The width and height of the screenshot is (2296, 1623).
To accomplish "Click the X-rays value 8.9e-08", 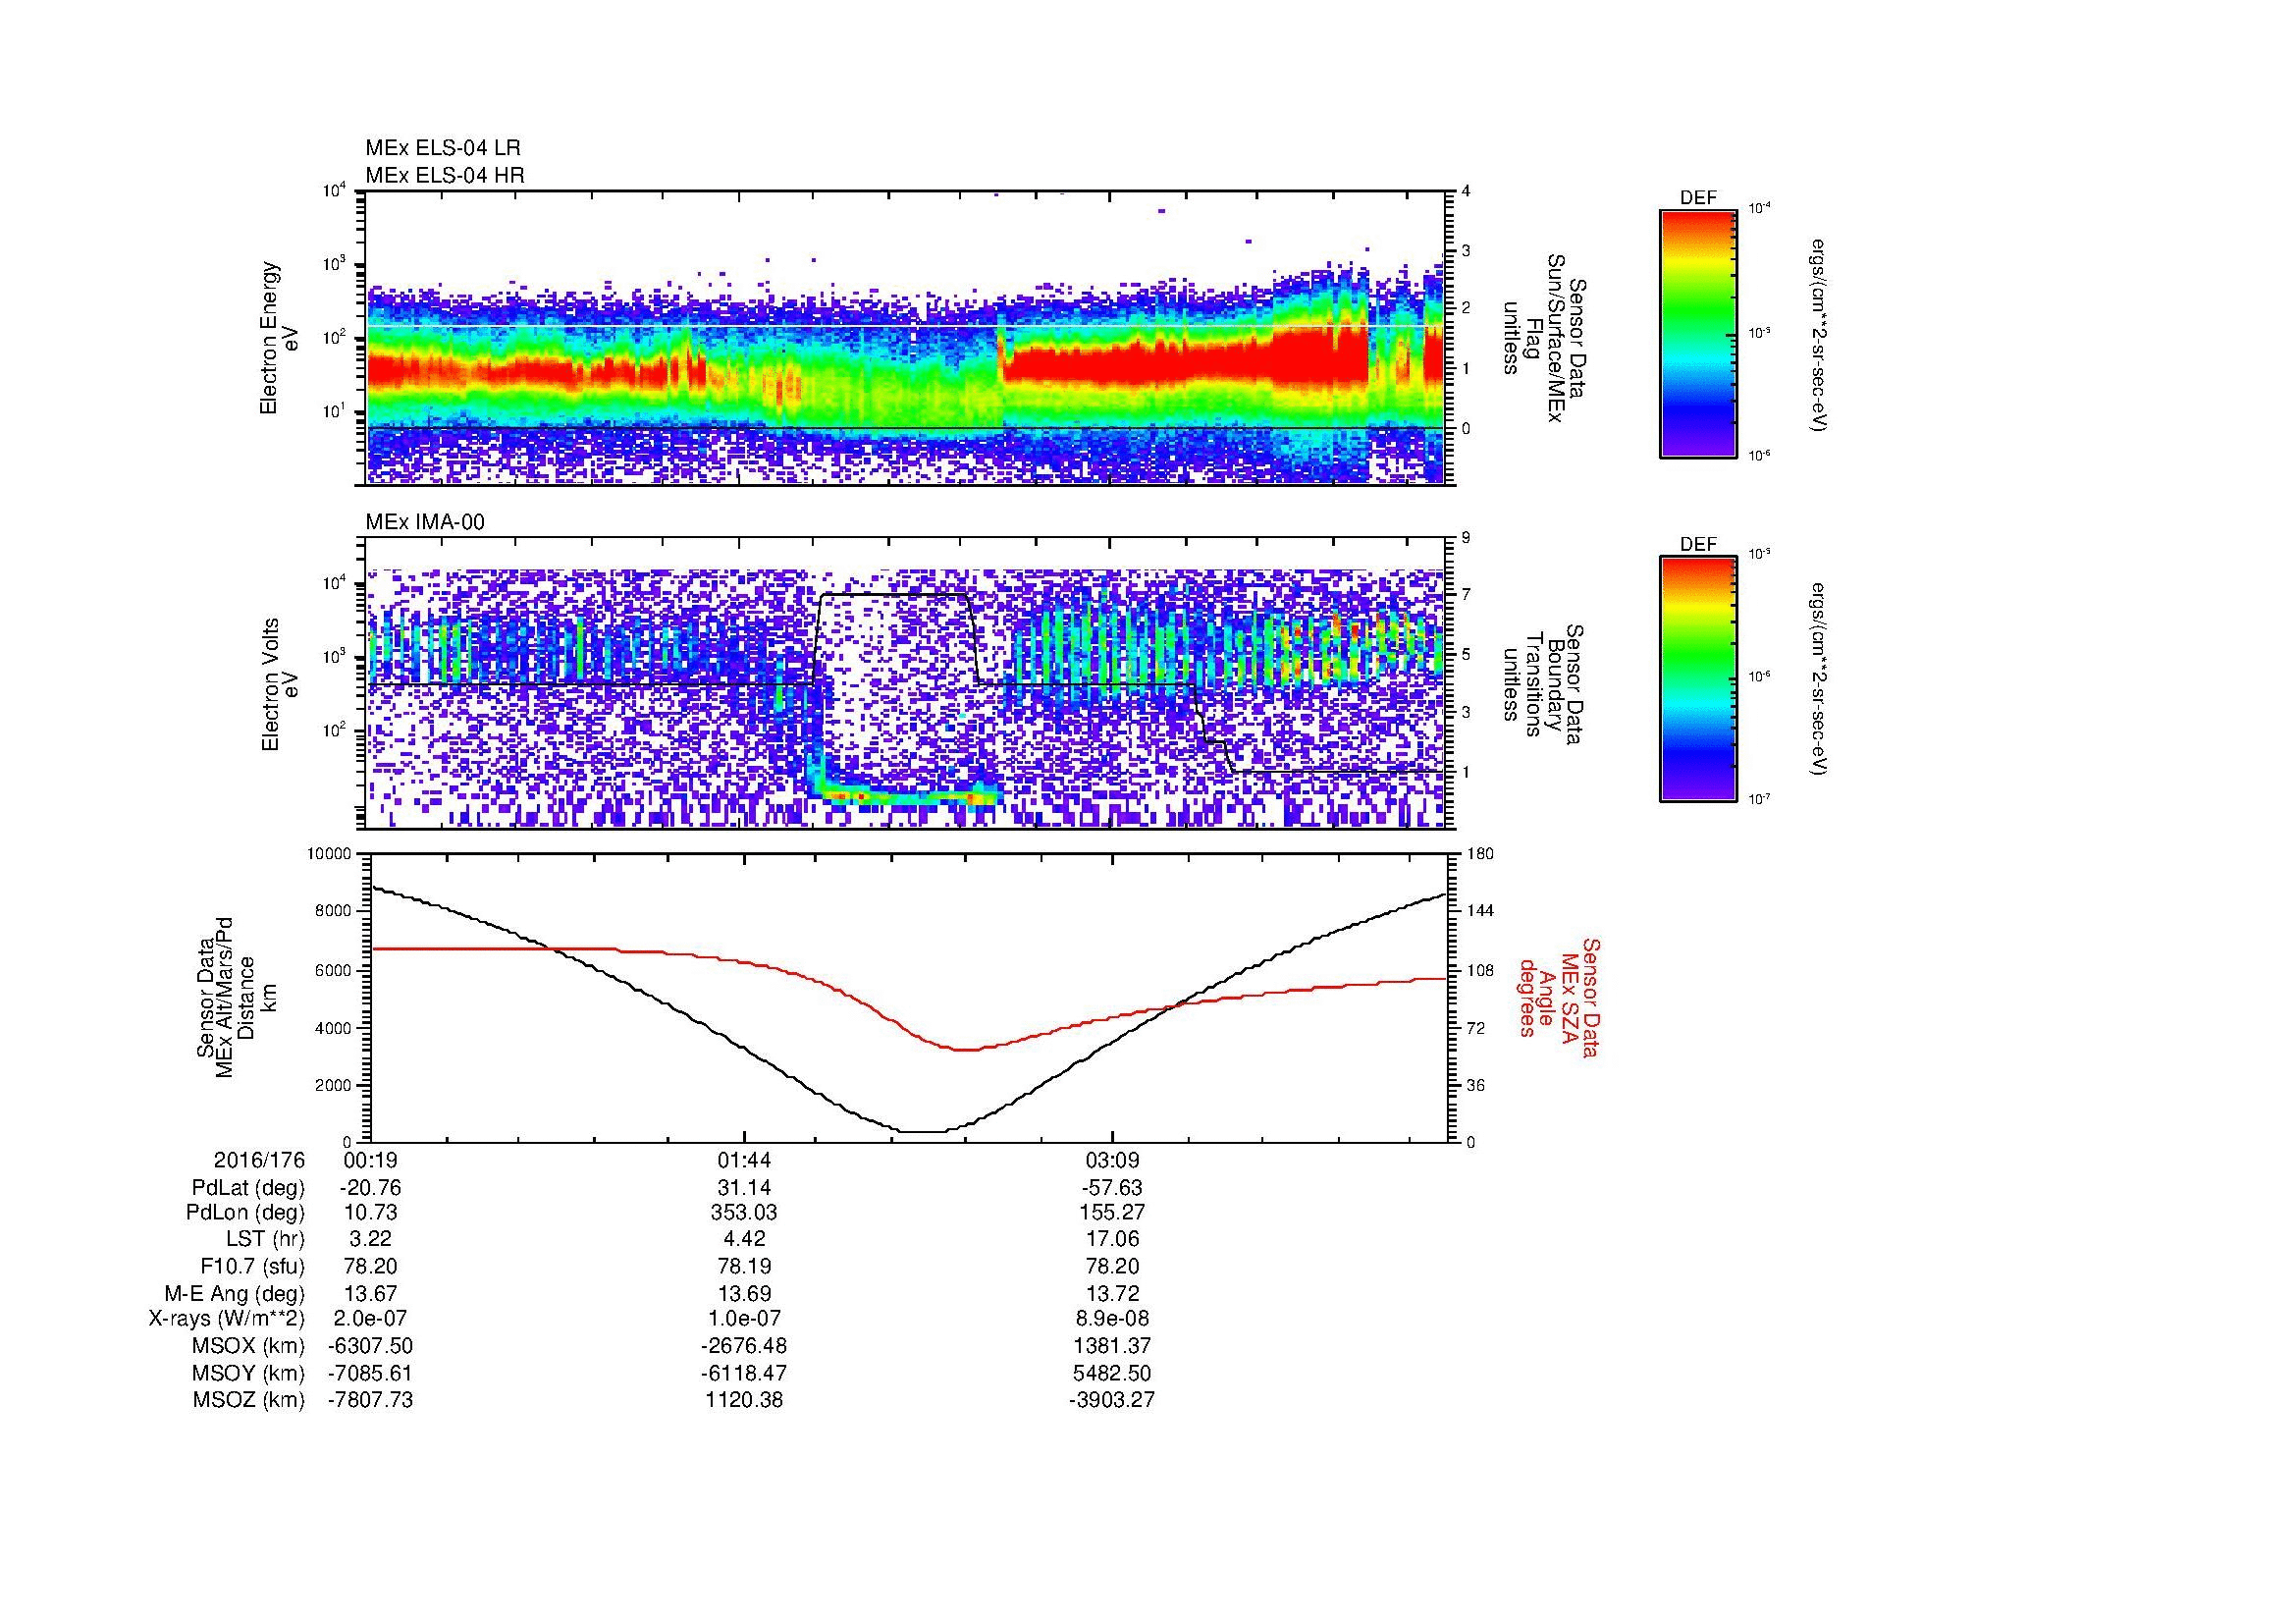I will click(1112, 1320).
